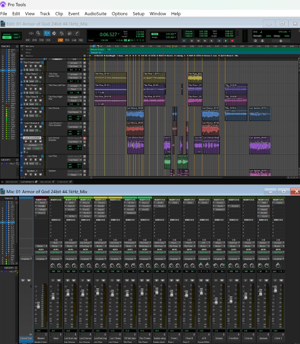300x344 pixels.
Task: Open the Clip menu
Action: click(x=59, y=14)
